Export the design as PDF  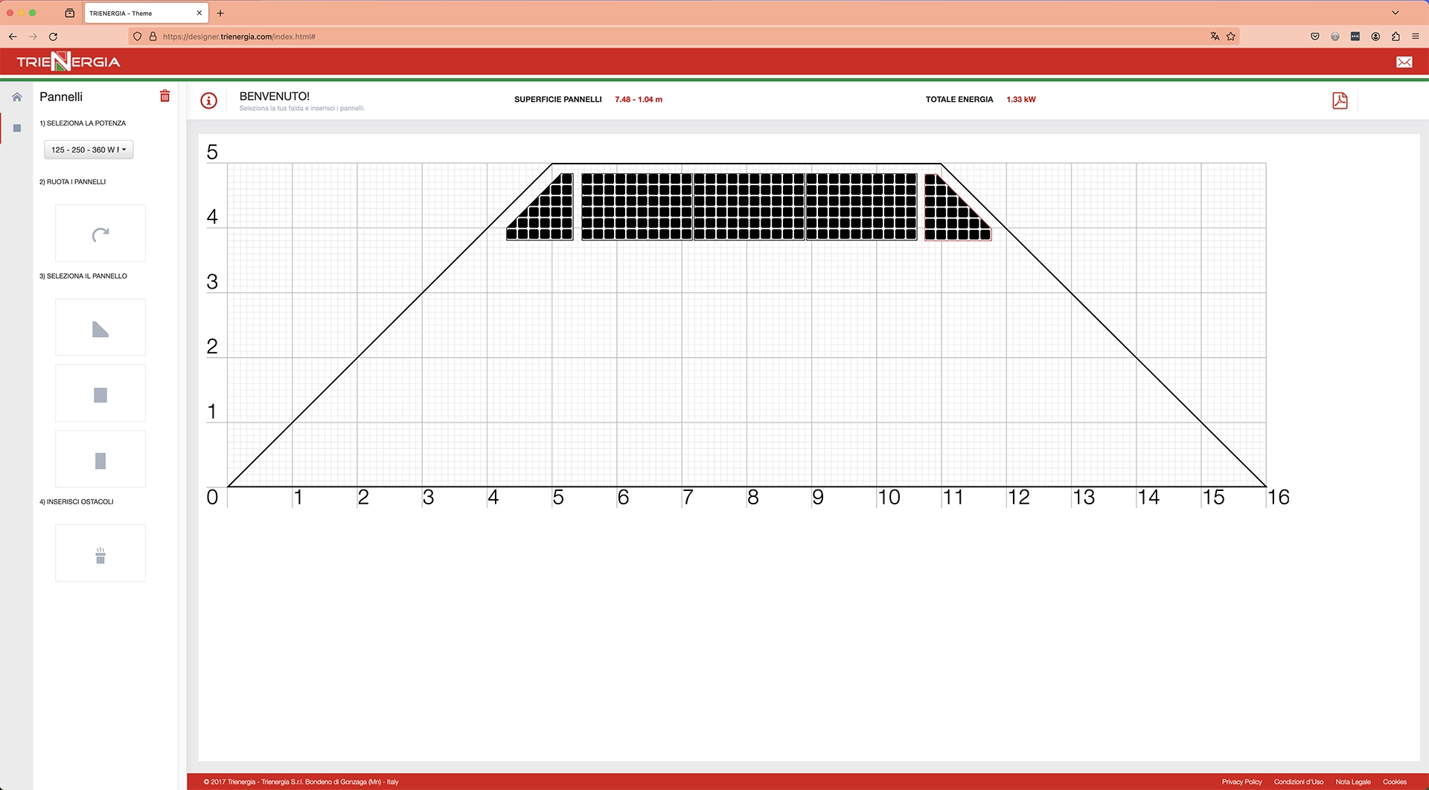tap(1340, 100)
